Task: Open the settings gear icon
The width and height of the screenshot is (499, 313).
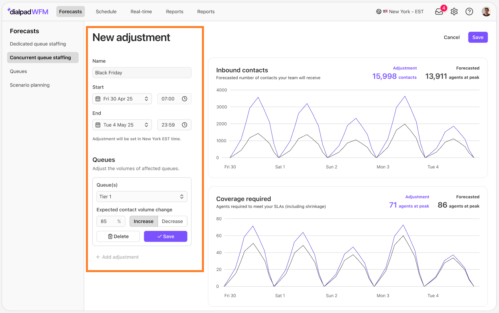Action: tap(454, 12)
